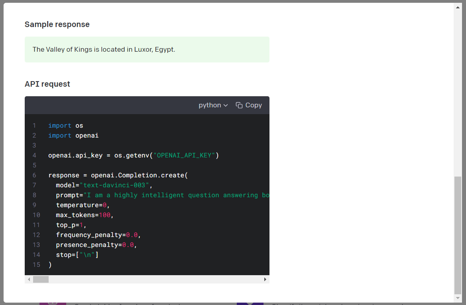Click the code block horizontal scrollbar thumb
The height and width of the screenshot is (305, 466).
pos(41,279)
